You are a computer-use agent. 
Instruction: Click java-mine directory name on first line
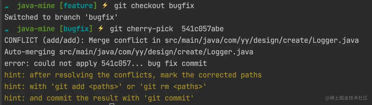(x=36, y=6)
